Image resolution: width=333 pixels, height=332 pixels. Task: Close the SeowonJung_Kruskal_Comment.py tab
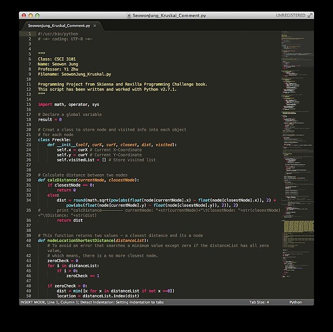94,26
